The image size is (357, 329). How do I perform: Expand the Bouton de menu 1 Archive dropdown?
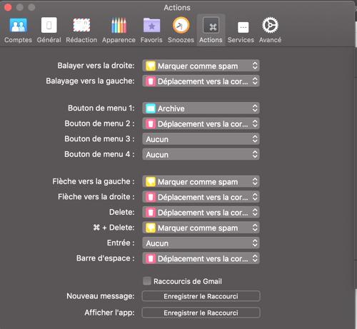point(201,108)
